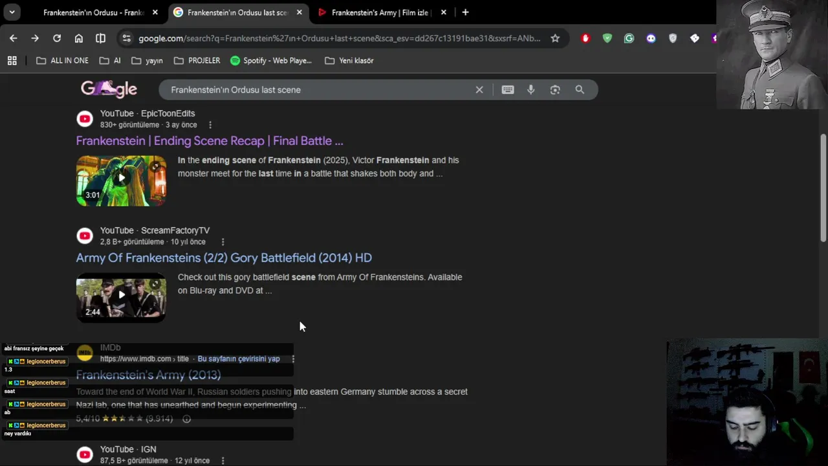This screenshot has width=828, height=466.
Task: Bookmark this page with the star icon
Action: (555, 38)
